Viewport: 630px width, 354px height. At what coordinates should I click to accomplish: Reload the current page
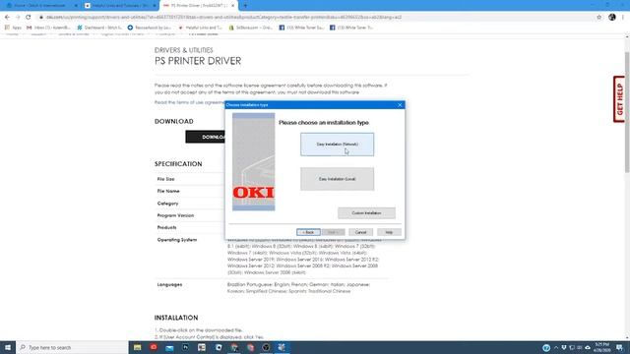[x=29, y=18]
